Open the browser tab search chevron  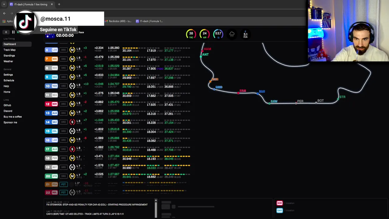4,4
